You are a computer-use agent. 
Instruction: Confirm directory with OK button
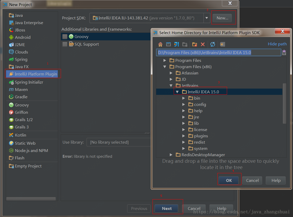[229, 181]
